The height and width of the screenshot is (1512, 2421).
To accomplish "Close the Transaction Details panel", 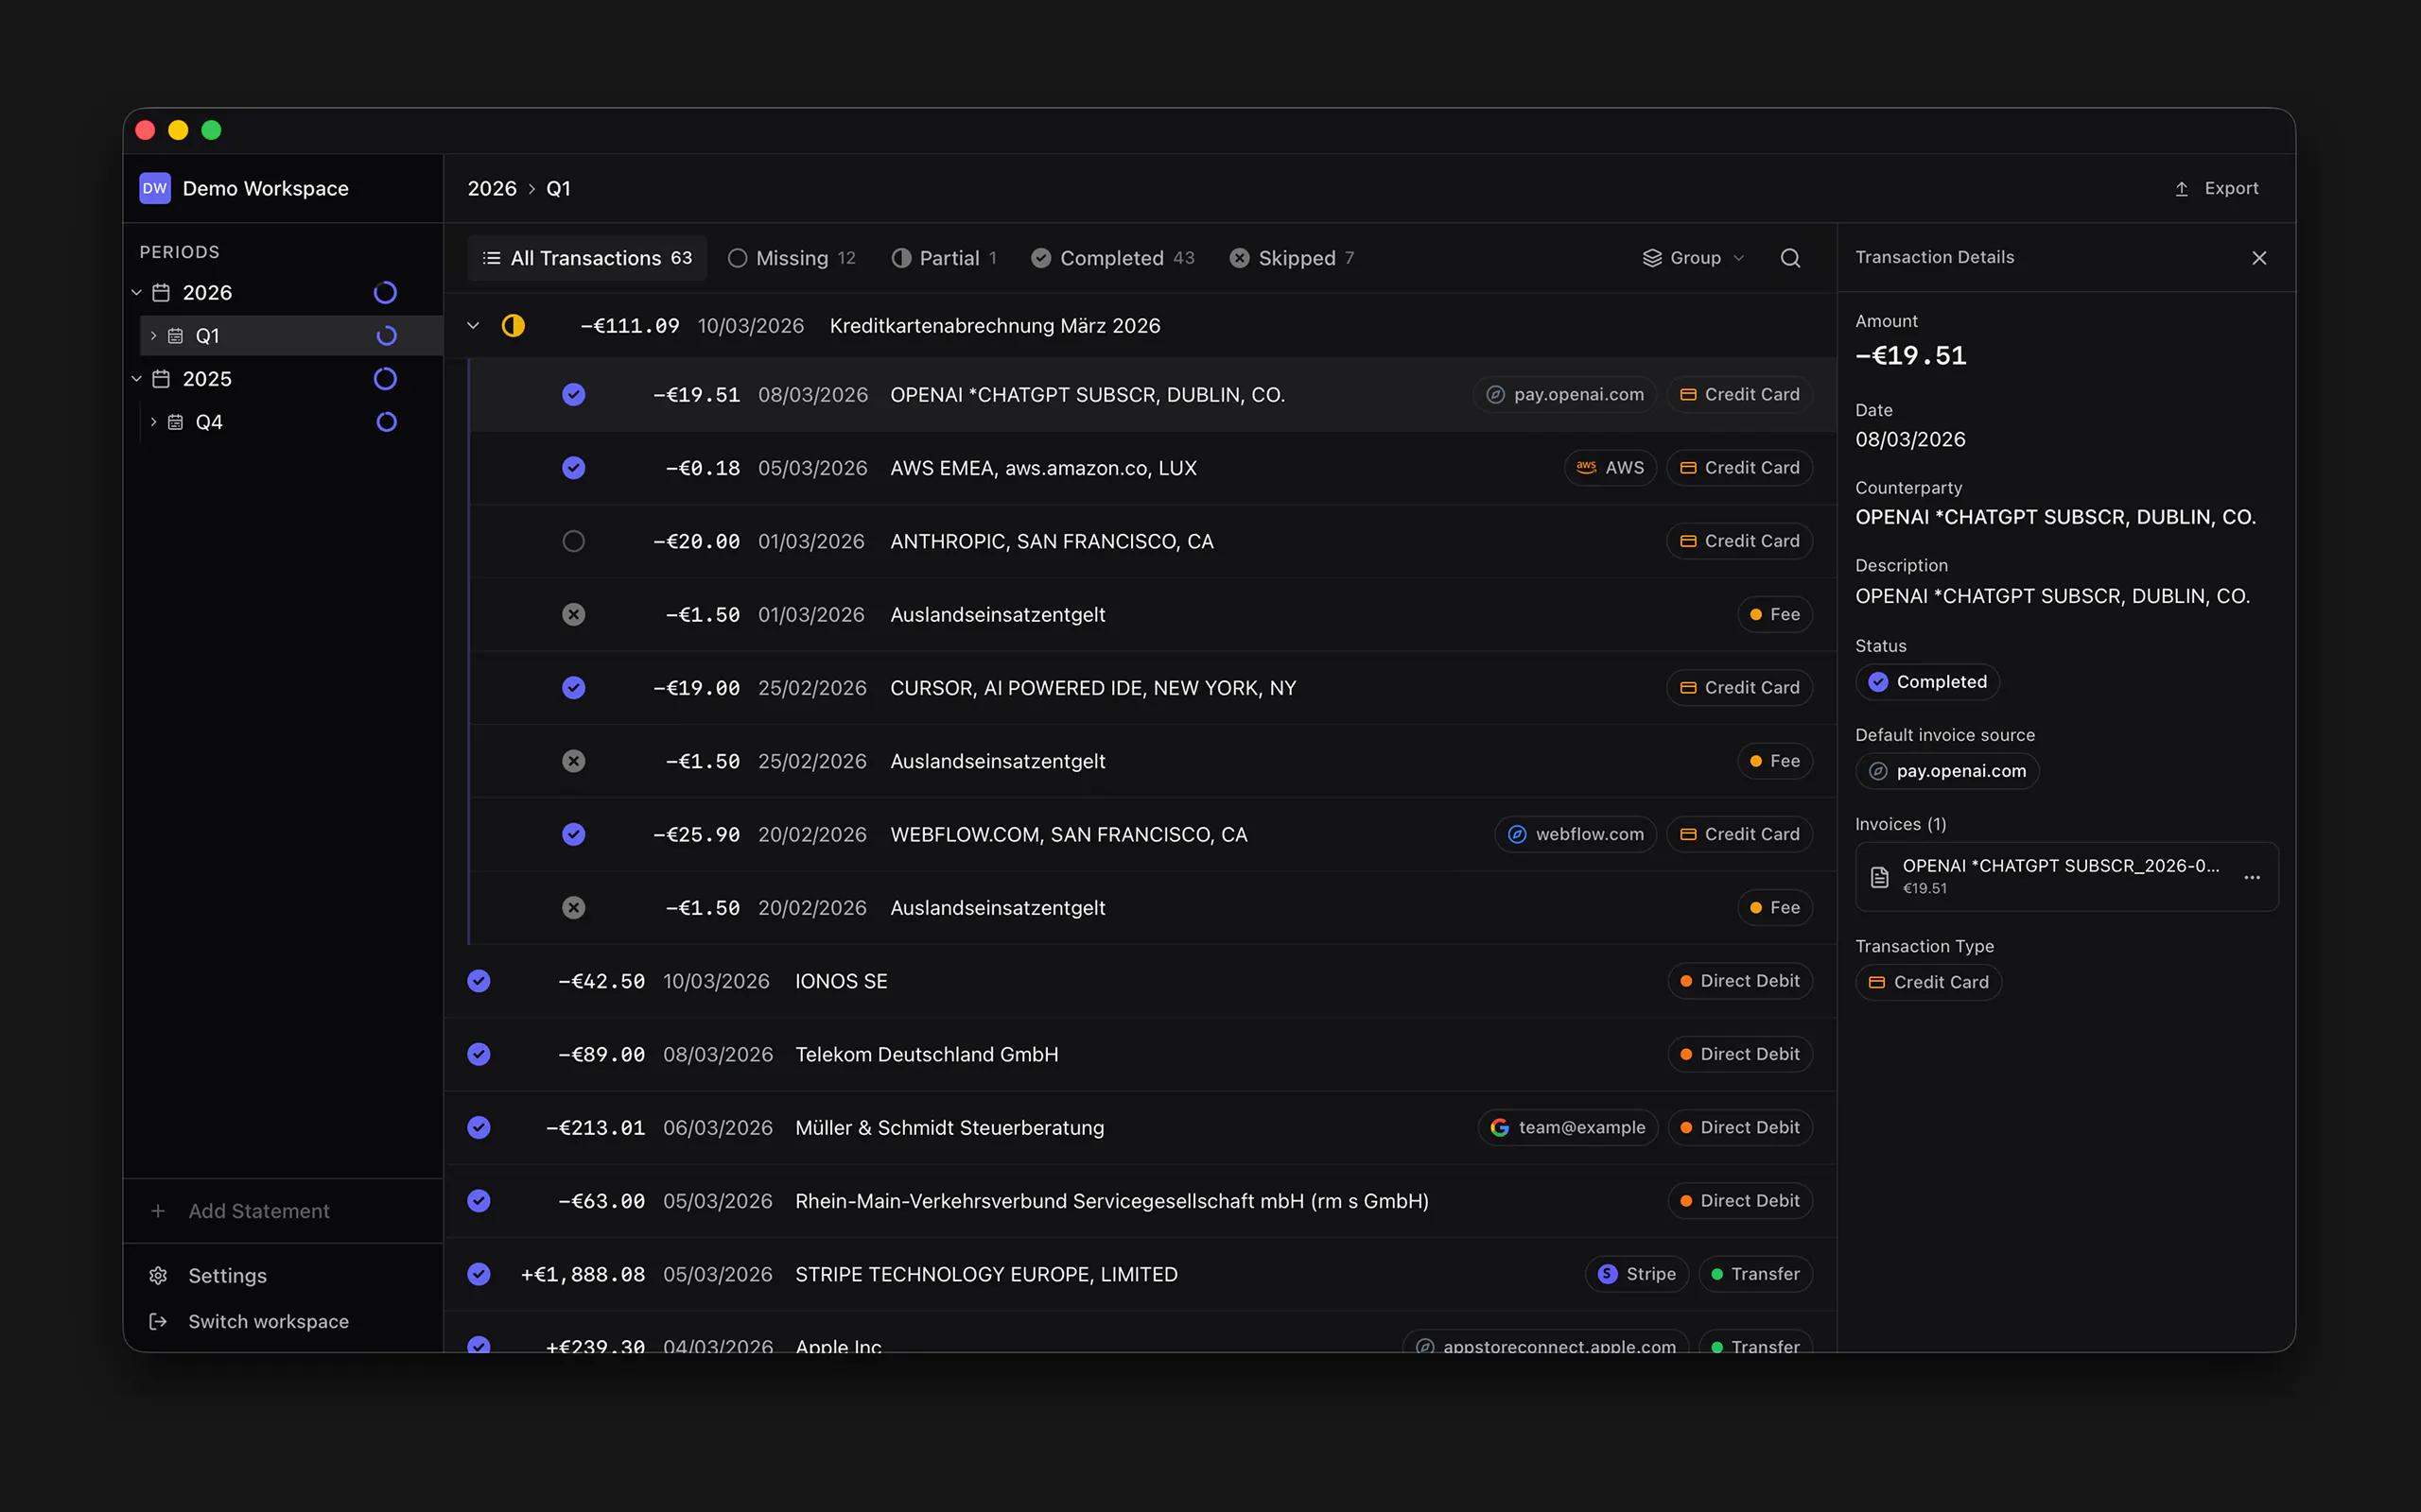I will tap(2259, 258).
